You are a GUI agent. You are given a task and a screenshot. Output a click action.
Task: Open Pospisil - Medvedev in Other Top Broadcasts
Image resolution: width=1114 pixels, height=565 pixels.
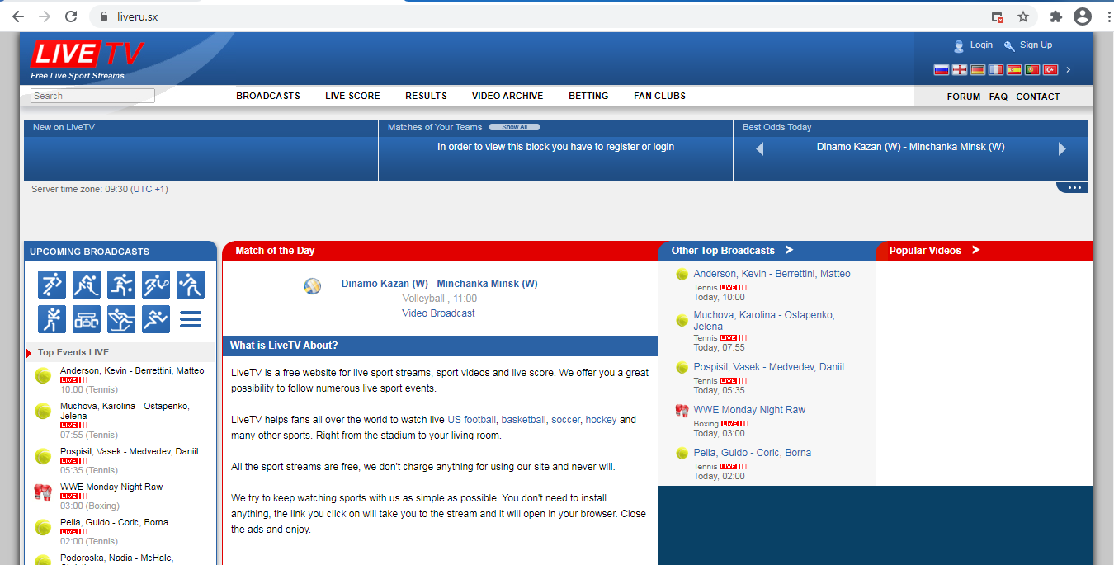coord(768,367)
